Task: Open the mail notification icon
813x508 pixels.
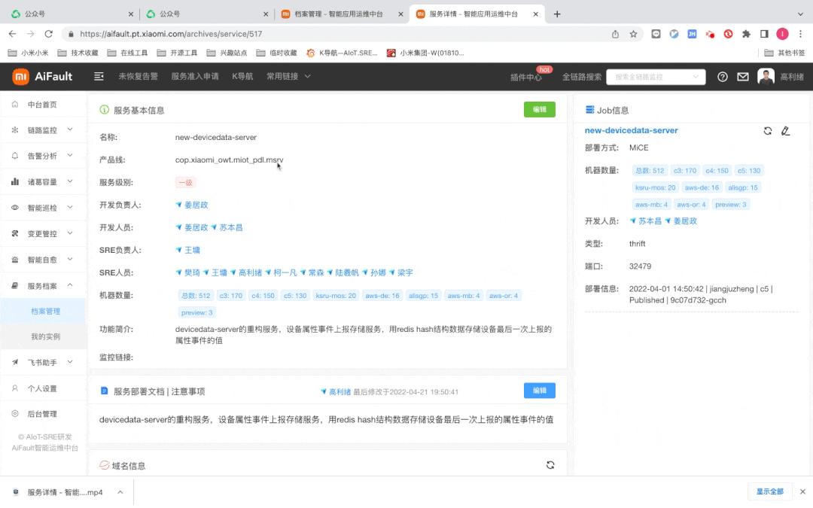Action: (x=743, y=76)
